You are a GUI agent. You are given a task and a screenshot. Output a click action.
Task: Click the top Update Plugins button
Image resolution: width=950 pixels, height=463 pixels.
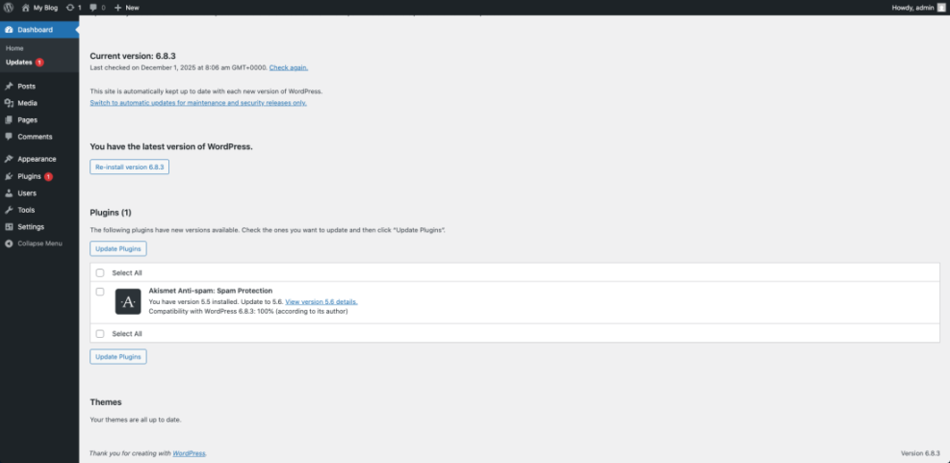pyautogui.click(x=118, y=248)
